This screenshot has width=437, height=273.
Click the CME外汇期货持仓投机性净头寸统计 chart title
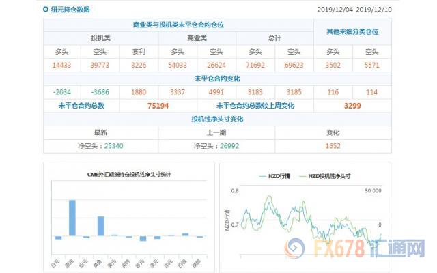coord(129,175)
